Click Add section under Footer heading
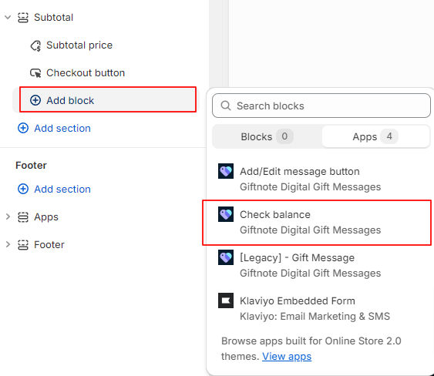The height and width of the screenshot is (376, 434). pos(54,189)
